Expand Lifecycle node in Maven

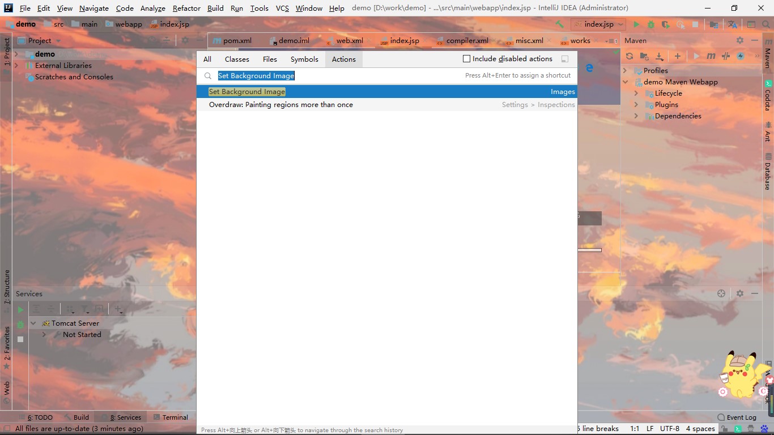pyautogui.click(x=636, y=93)
